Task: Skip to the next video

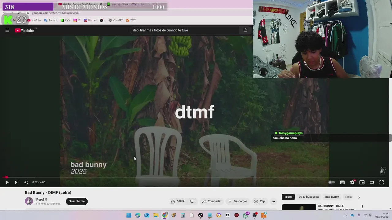Action: [x=17, y=182]
